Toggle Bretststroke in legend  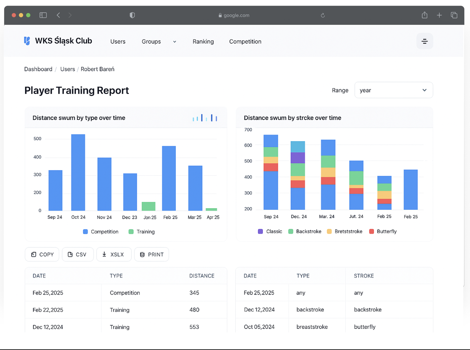(x=345, y=231)
